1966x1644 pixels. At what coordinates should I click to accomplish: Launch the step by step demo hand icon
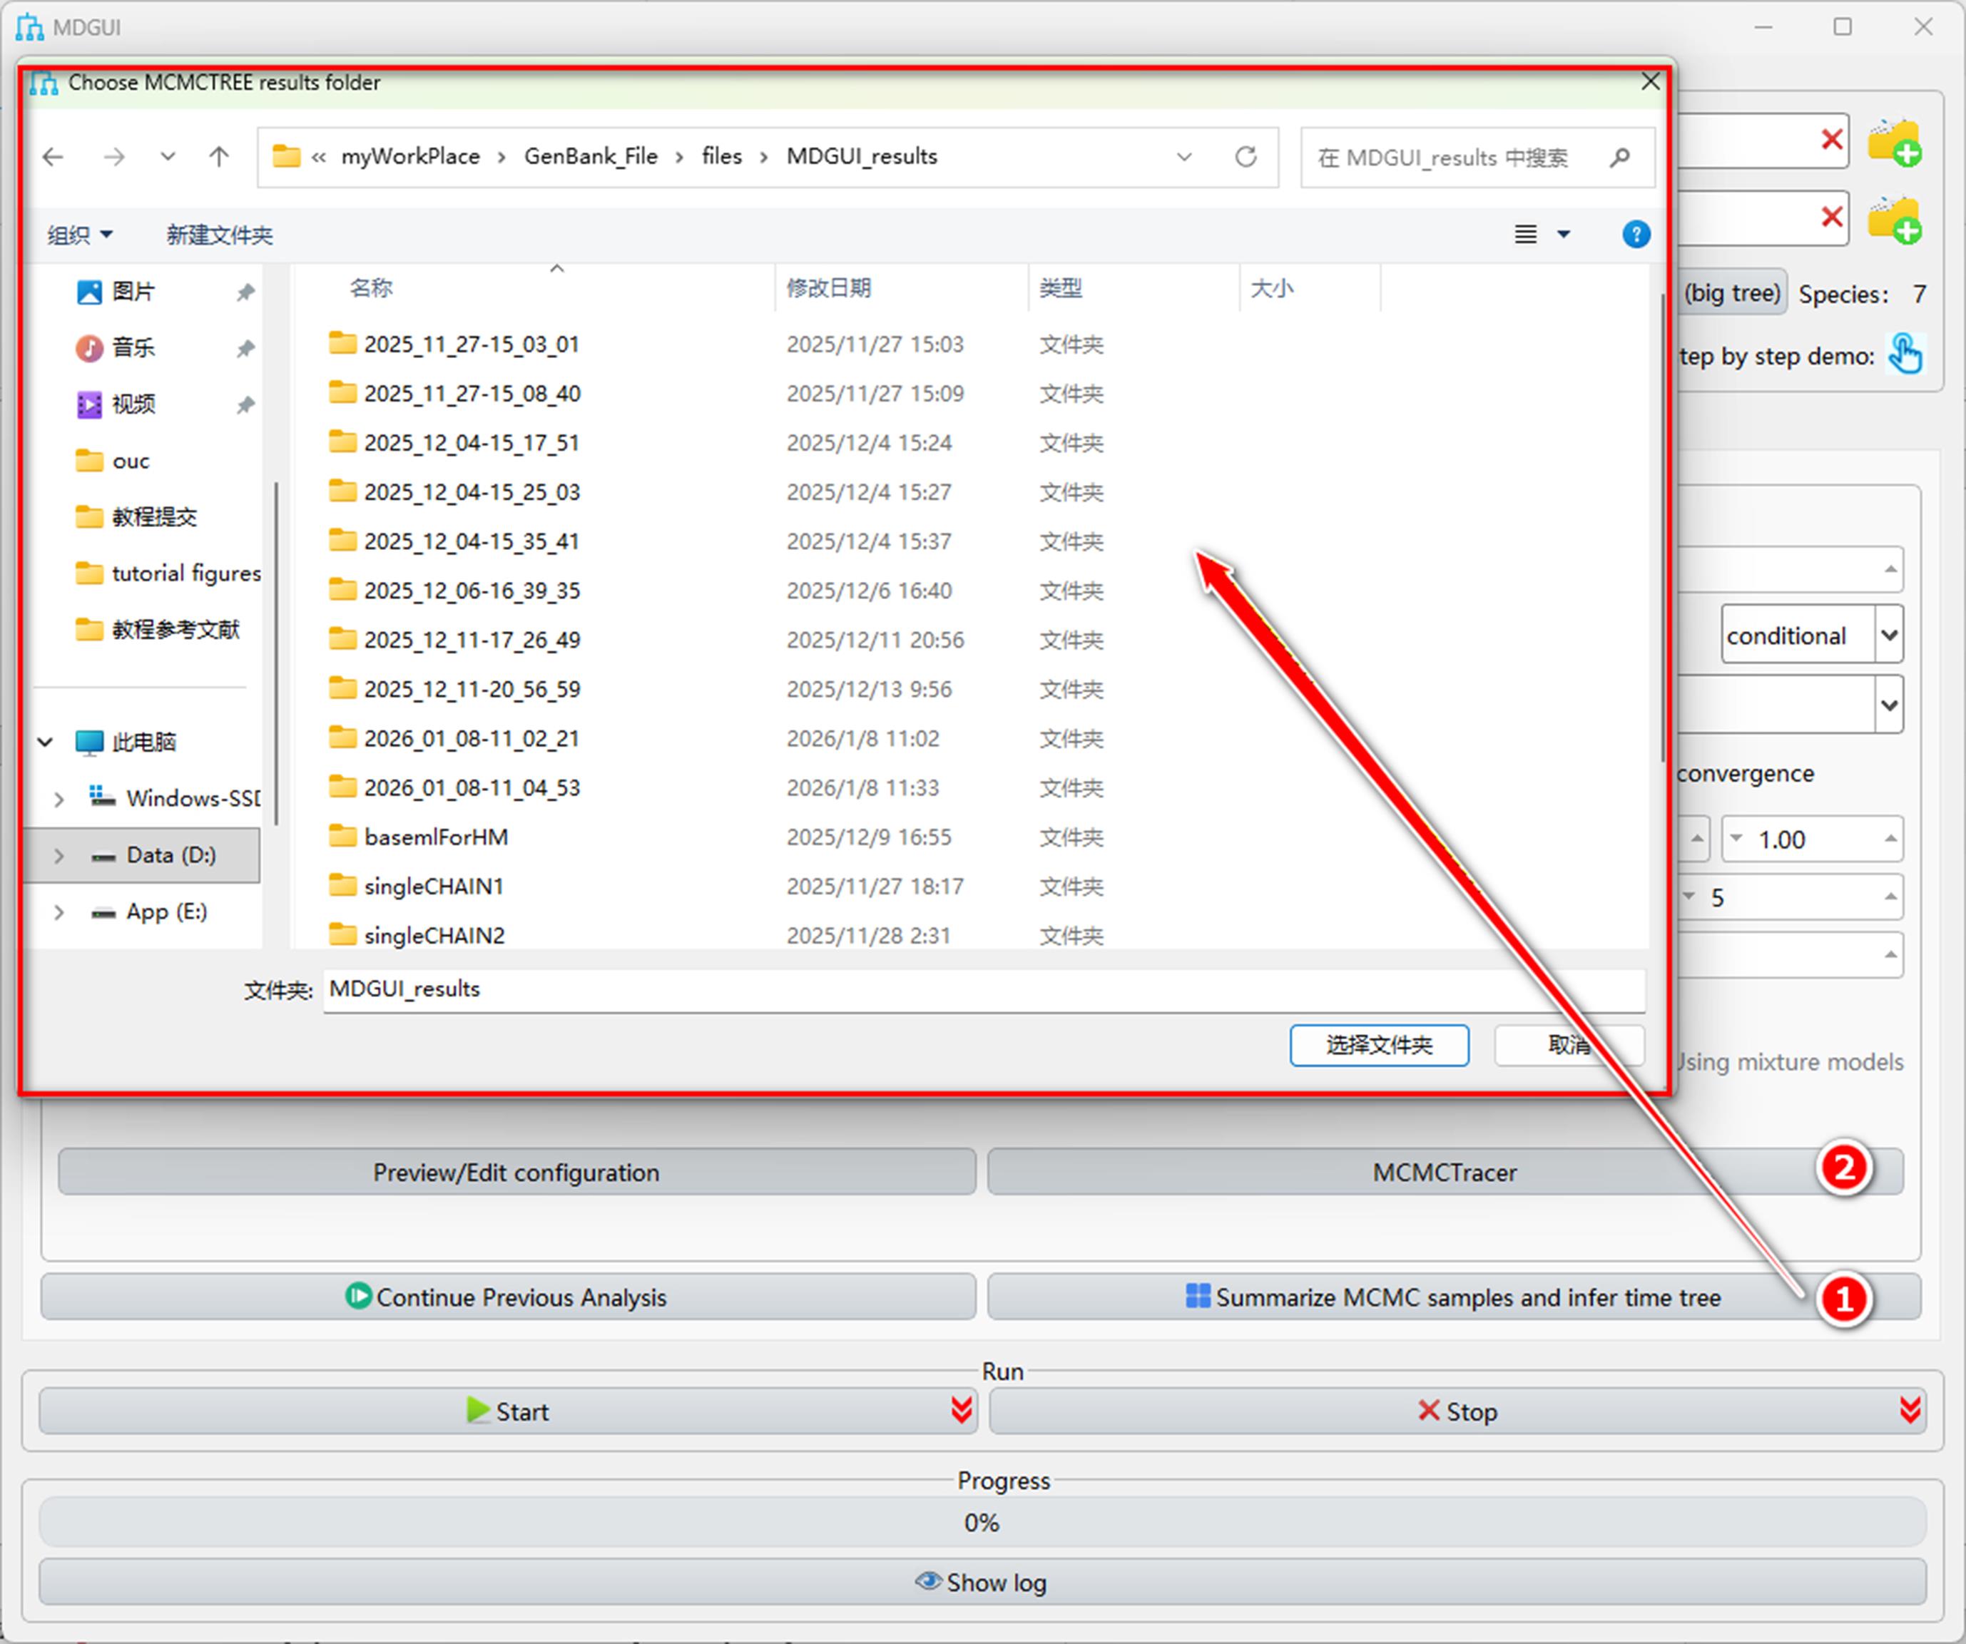click(x=1905, y=354)
